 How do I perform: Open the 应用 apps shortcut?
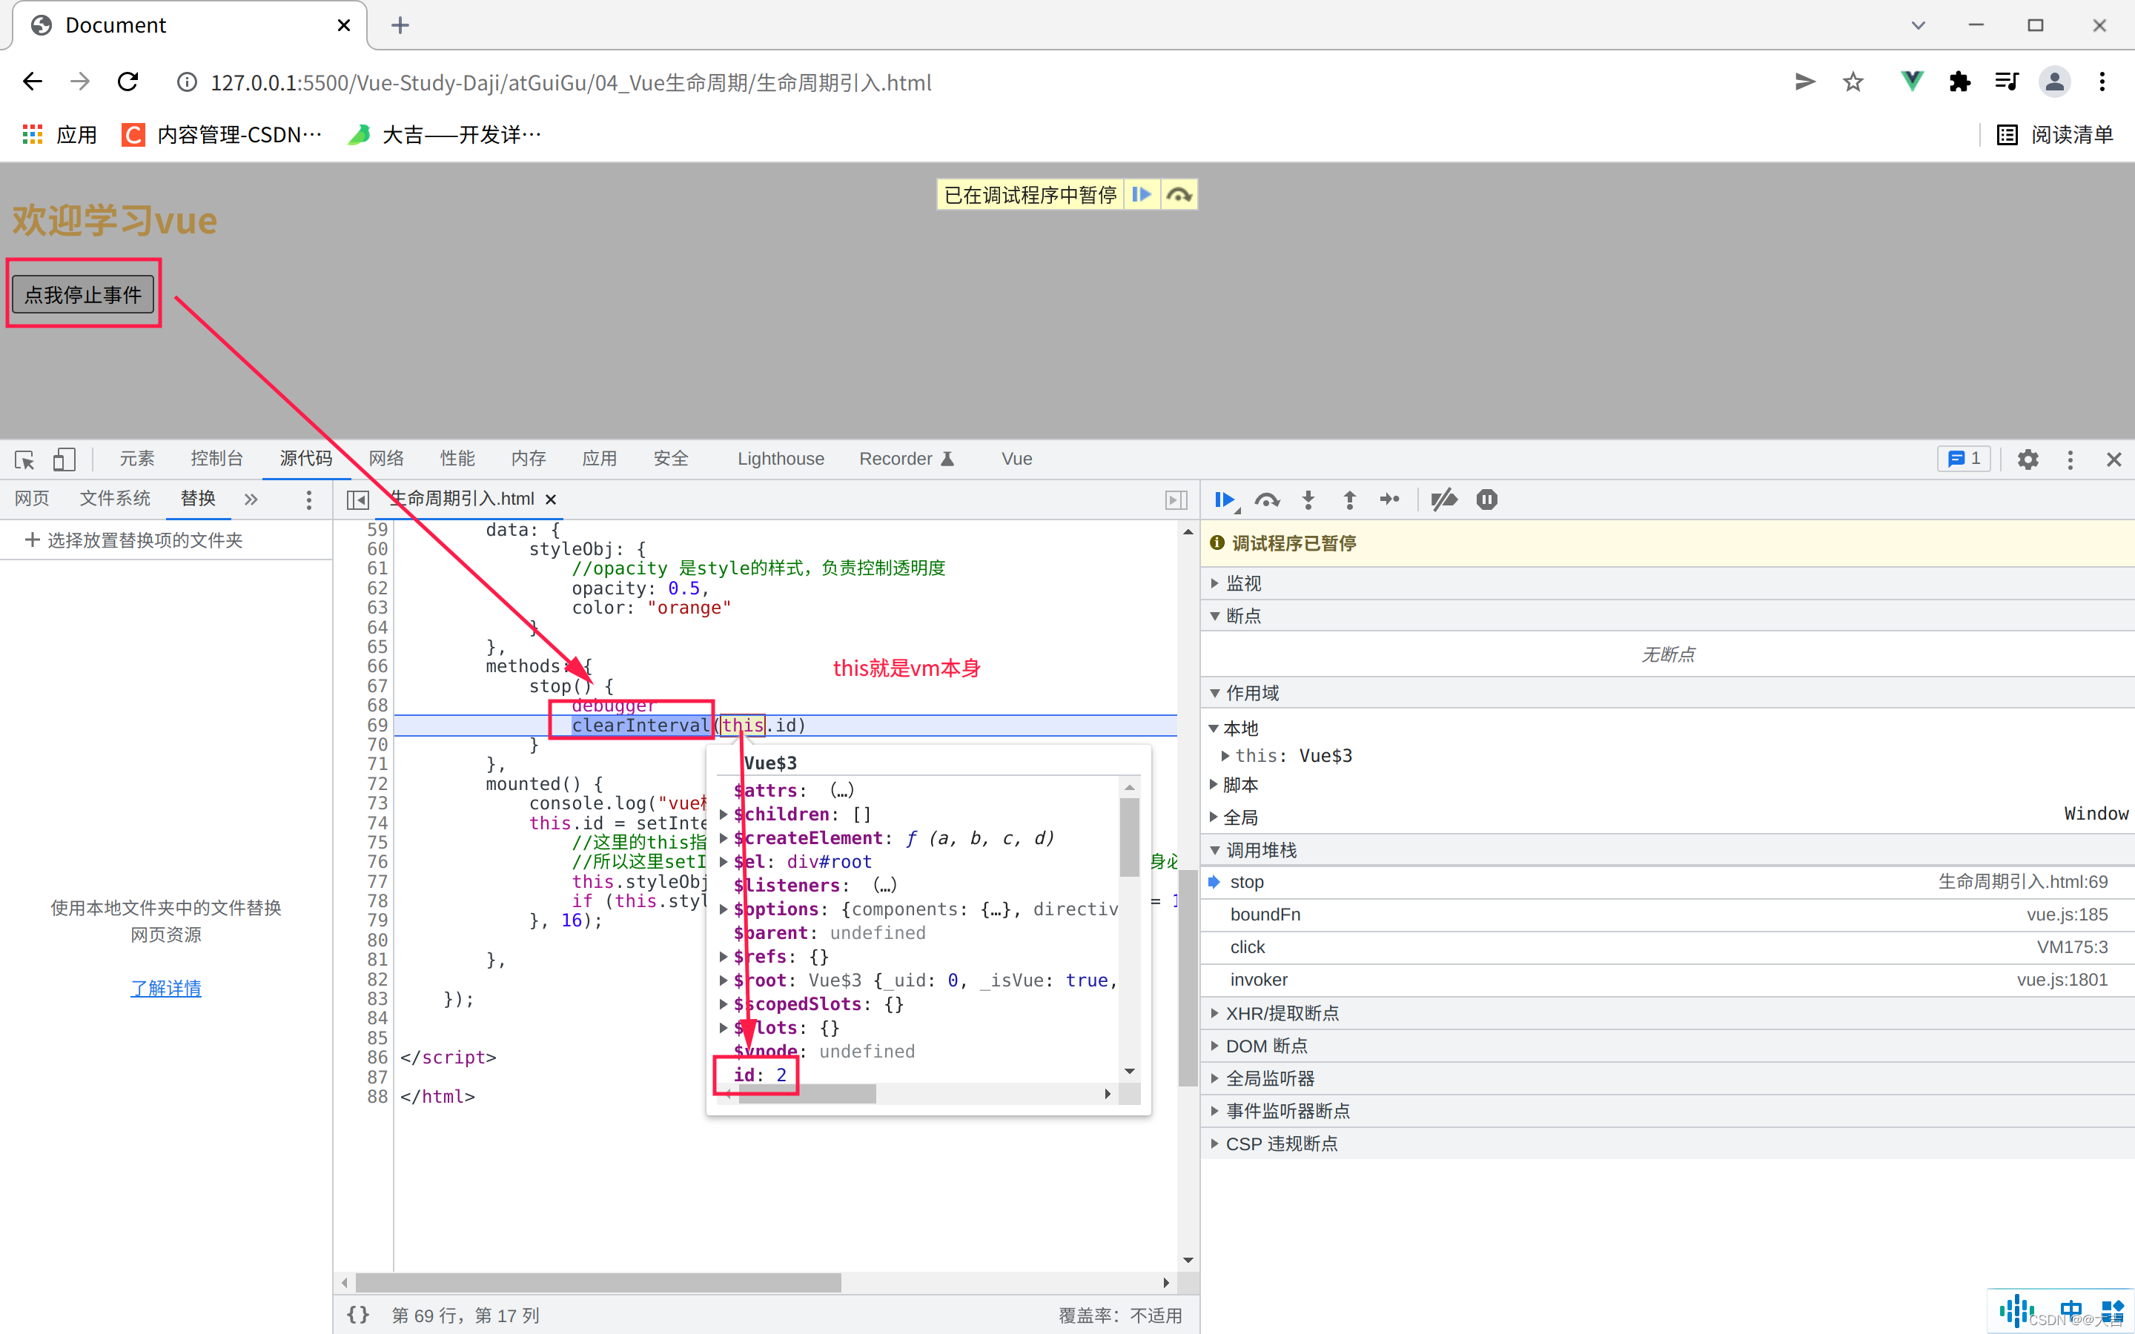[x=59, y=134]
